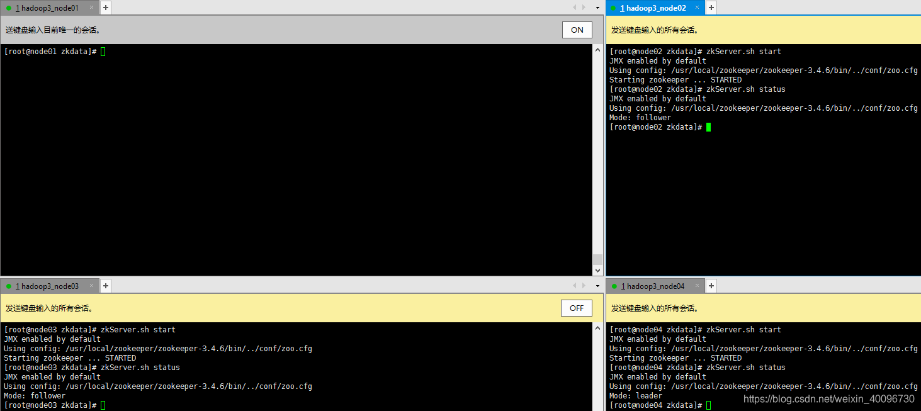Click 'Starting zookeeper ... STARTED' in node03 terminal
921x411 pixels.
click(x=70, y=358)
